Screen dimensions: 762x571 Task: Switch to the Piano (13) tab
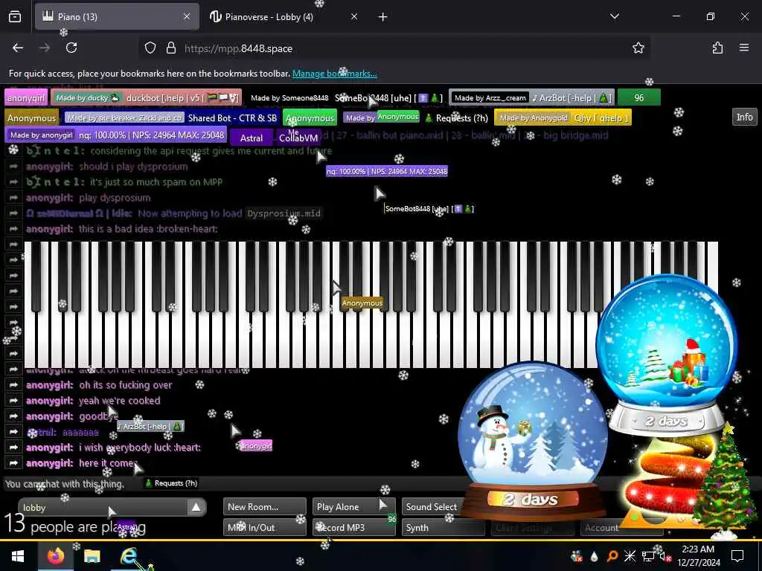click(117, 17)
